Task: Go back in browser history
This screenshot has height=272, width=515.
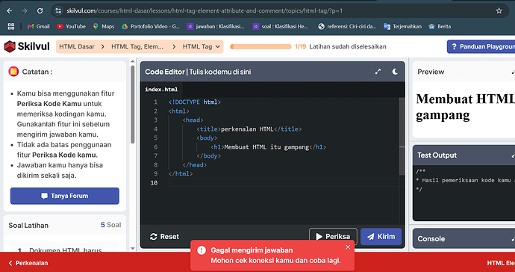Action: pos(10,11)
